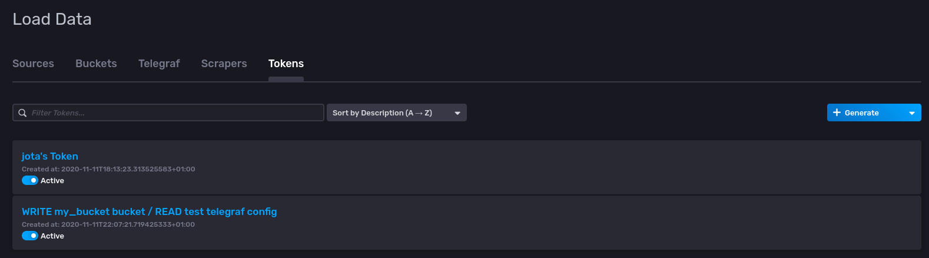
Task: Click the Load Data page heading
Action: click(52, 19)
